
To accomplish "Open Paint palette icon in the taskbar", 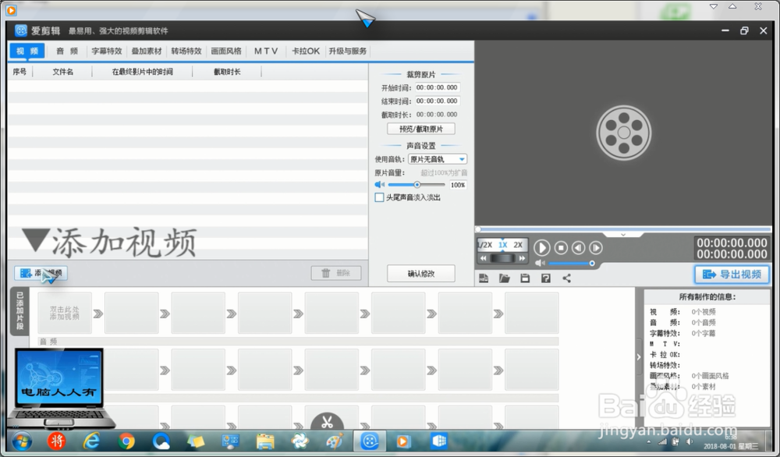I will tap(335, 441).
